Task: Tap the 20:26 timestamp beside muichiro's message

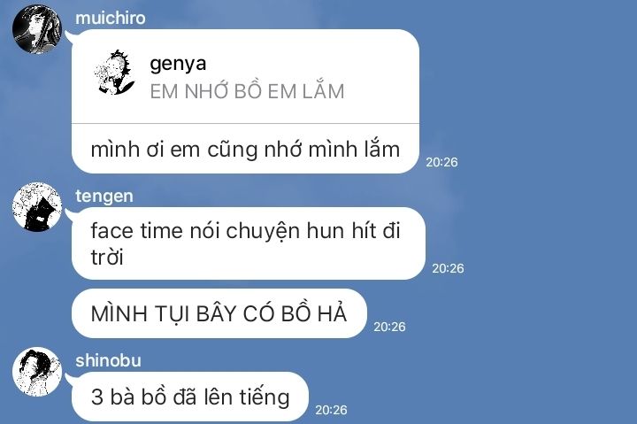Action: pos(441,162)
